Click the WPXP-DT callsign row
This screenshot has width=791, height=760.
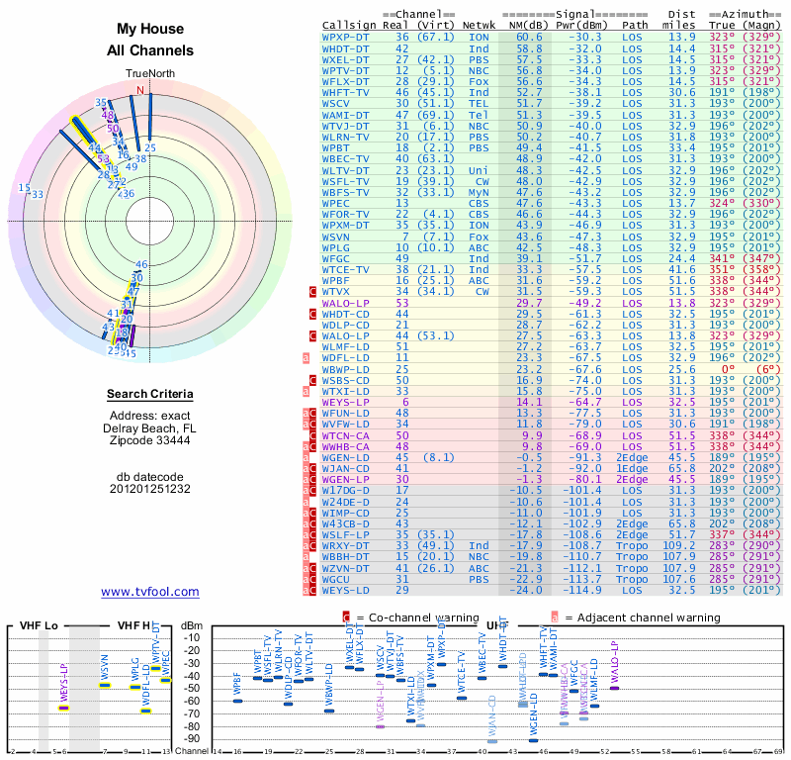pyautogui.click(x=345, y=38)
